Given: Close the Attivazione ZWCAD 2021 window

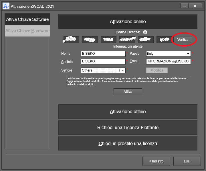Looking at the screenshot, I should coord(195,6).
